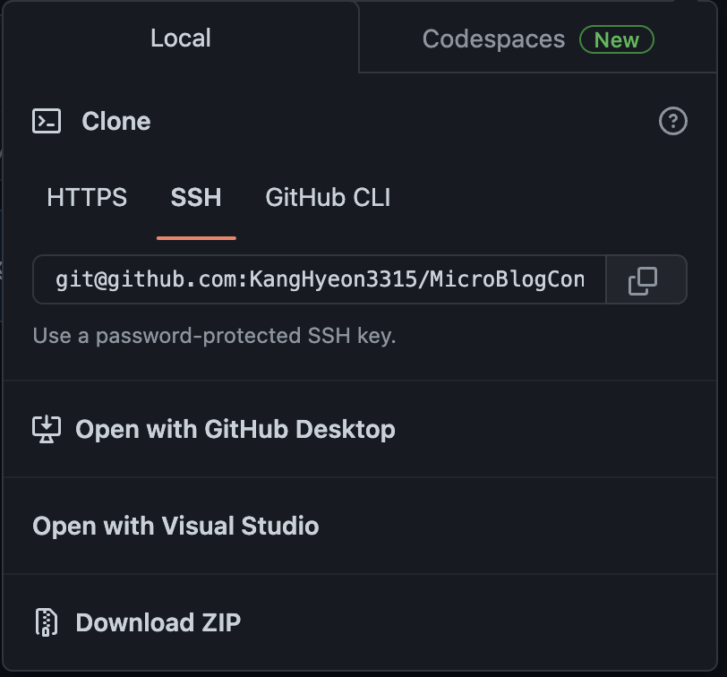Focus the SSH clone URL field

coord(320,280)
